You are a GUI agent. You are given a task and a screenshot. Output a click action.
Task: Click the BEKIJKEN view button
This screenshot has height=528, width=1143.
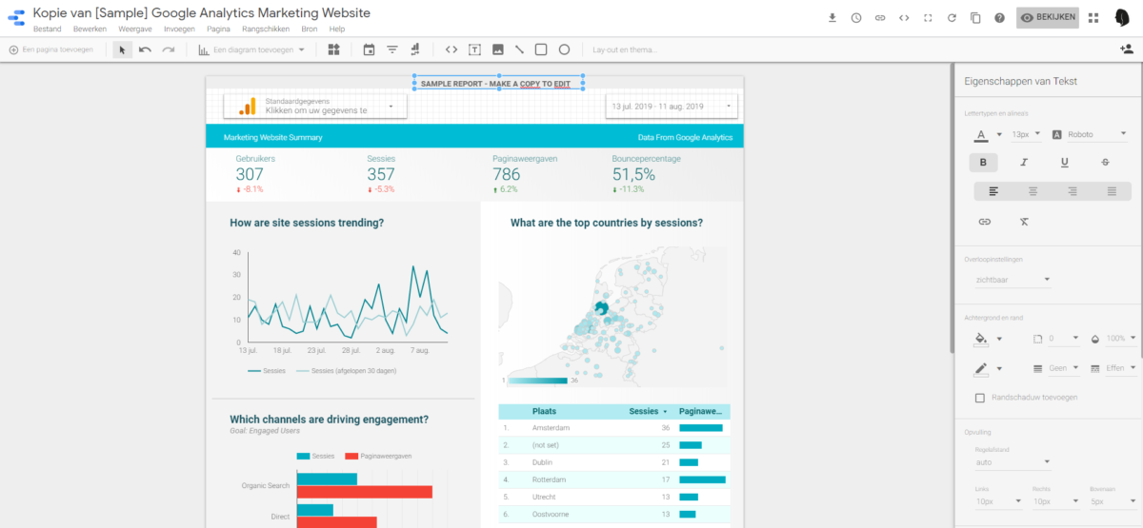(x=1048, y=18)
